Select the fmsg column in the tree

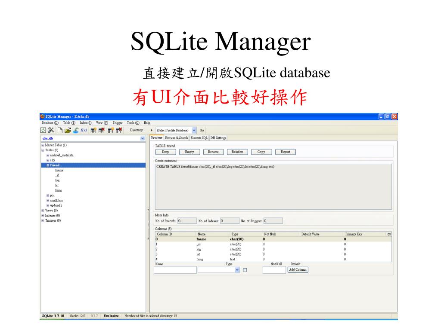[58, 190]
